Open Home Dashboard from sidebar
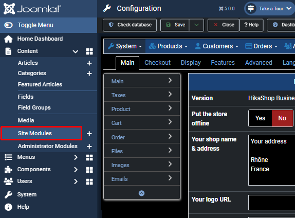 pyautogui.click(x=40, y=39)
